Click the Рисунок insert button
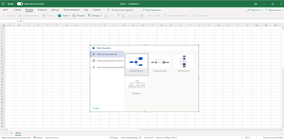This screenshot has height=139, width=284. pyautogui.click(x=79, y=16)
